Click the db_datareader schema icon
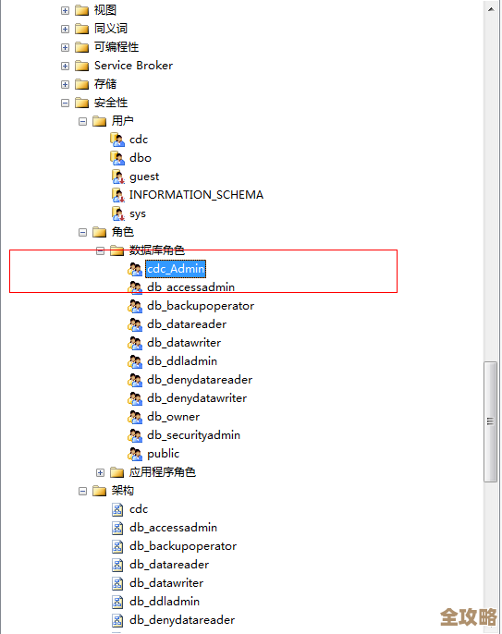 click(117, 565)
